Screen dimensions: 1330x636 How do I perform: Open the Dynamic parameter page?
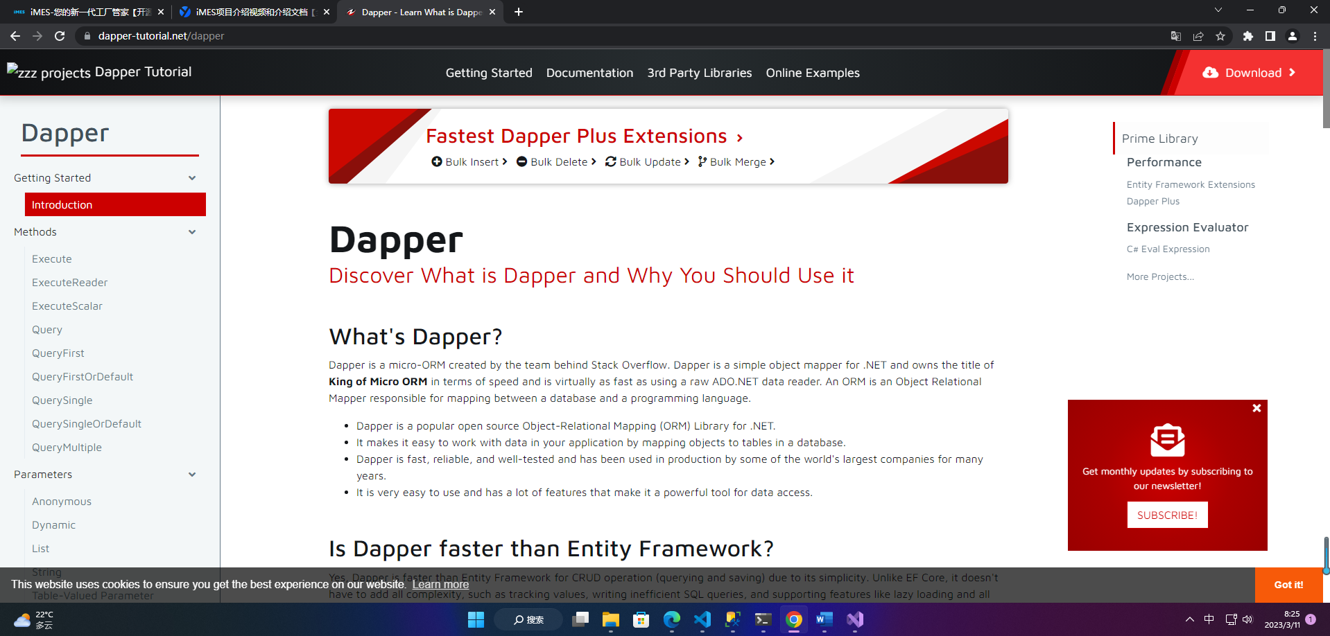54,525
